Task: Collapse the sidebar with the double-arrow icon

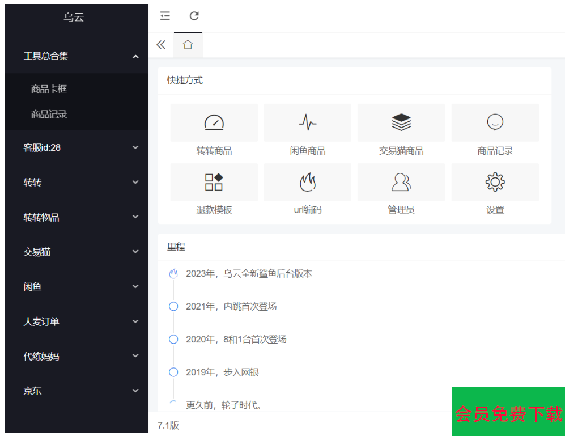Action: click(161, 44)
